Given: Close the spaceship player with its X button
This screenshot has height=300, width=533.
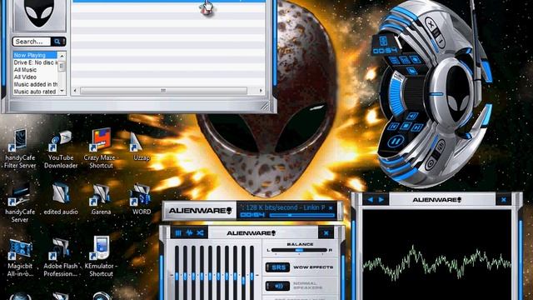Looking at the screenshot, I should (x=431, y=24).
